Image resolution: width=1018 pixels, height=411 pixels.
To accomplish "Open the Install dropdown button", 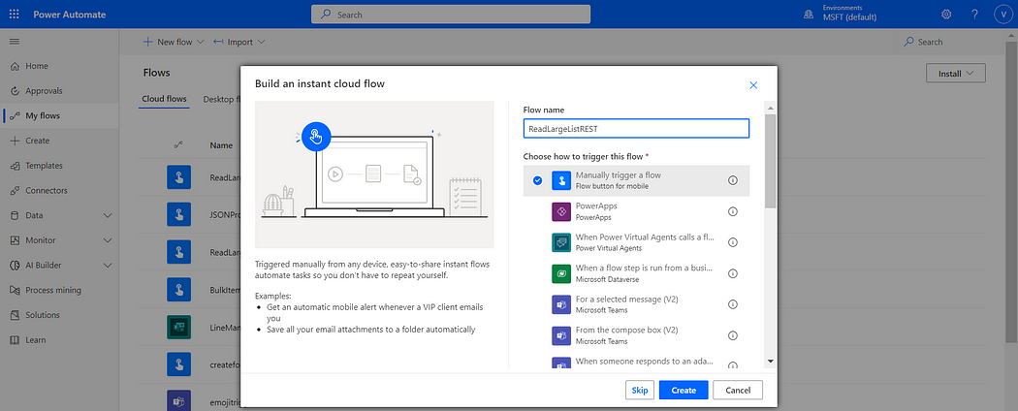I will [x=956, y=74].
